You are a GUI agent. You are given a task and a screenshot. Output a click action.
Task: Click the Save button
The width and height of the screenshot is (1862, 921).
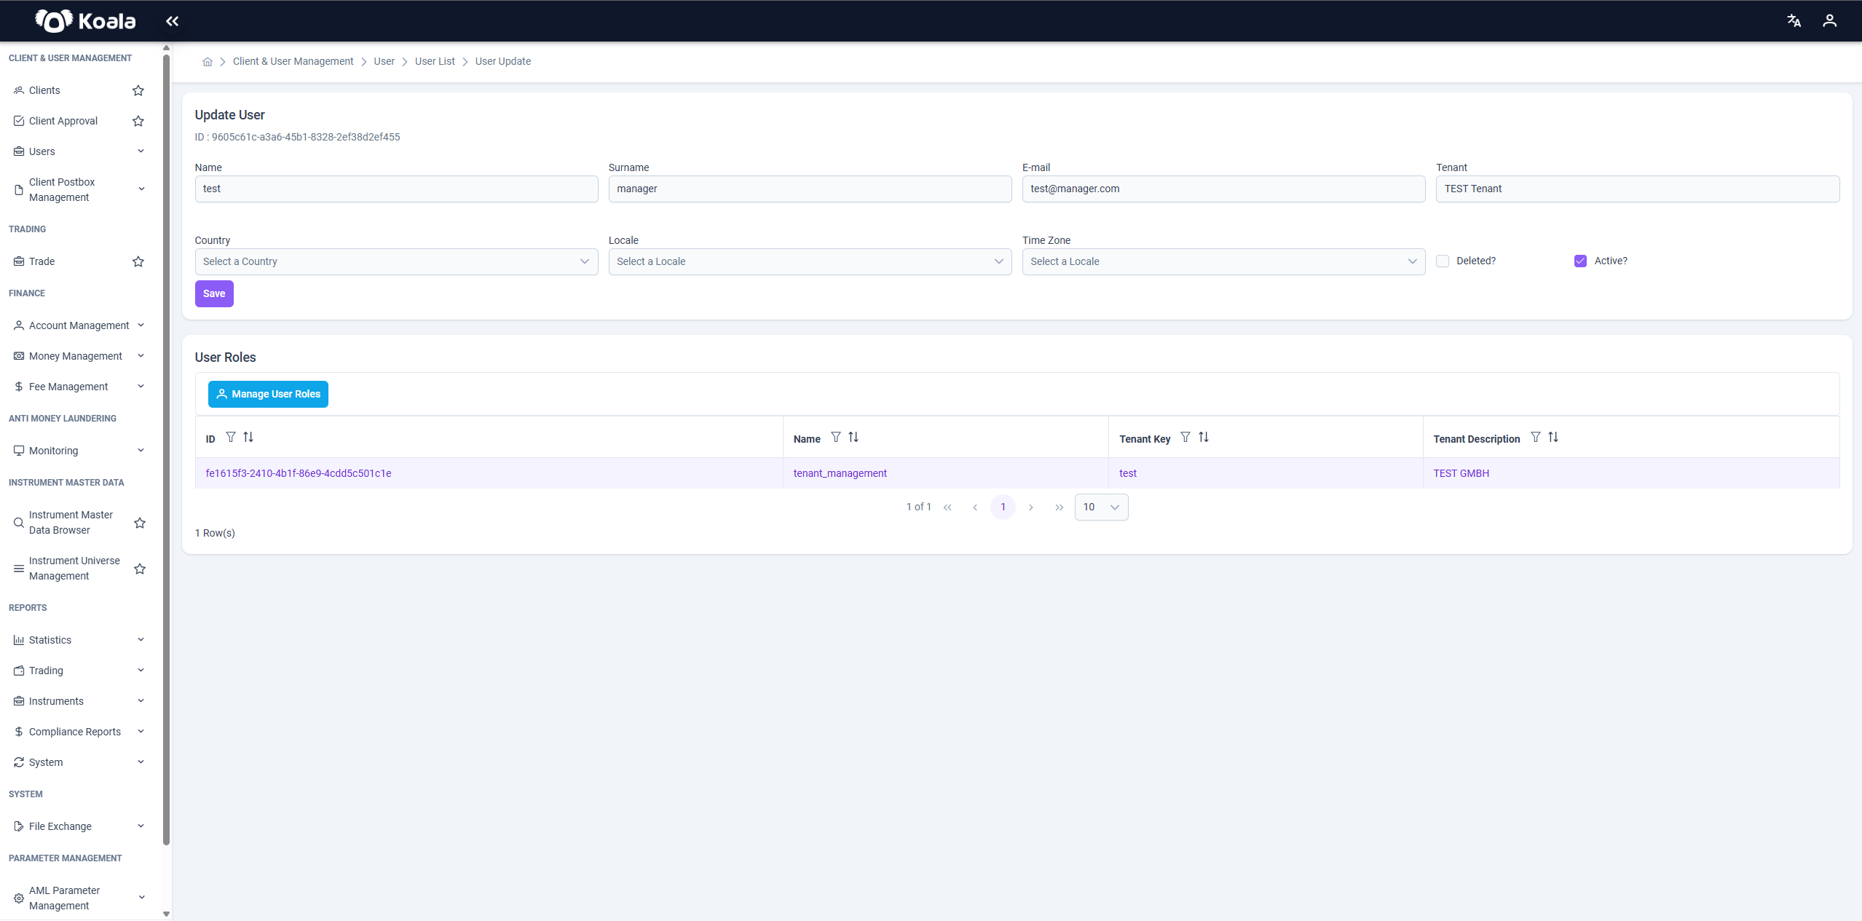coord(214,293)
